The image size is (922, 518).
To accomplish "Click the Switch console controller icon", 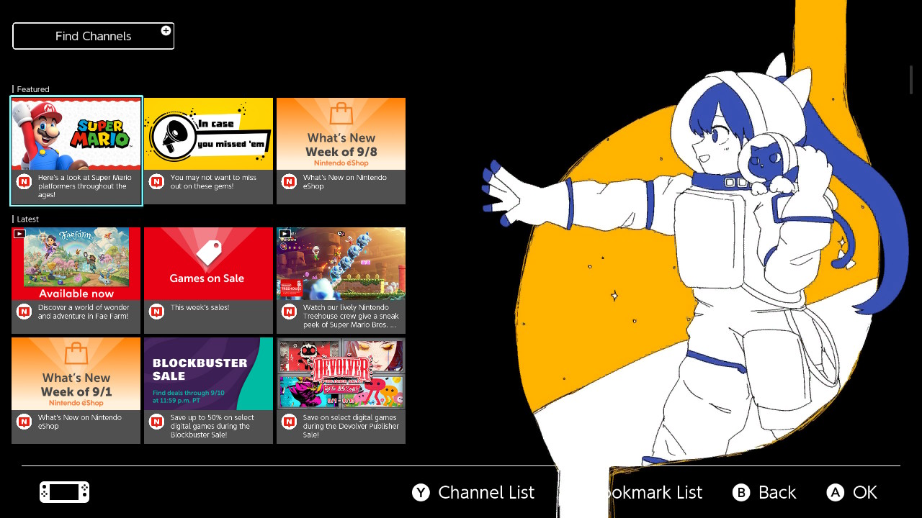I will tap(64, 492).
